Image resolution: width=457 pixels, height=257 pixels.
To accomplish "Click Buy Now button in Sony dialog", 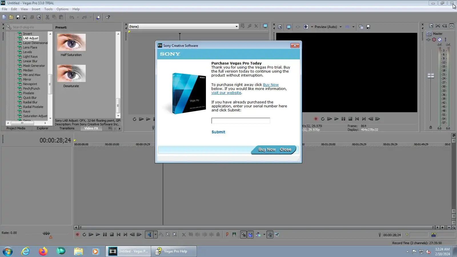I will (x=267, y=149).
